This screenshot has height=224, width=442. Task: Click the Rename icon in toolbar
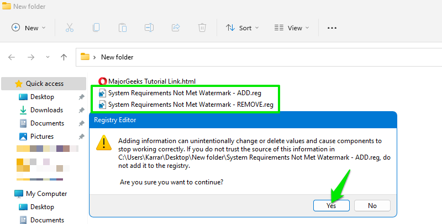click(x=149, y=28)
